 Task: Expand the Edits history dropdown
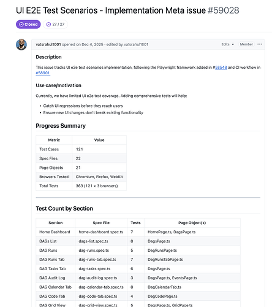(x=227, y=44)
